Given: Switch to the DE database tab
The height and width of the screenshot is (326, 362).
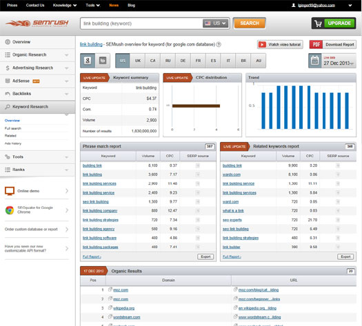Looking at the screenshot, I should (183, 61).
